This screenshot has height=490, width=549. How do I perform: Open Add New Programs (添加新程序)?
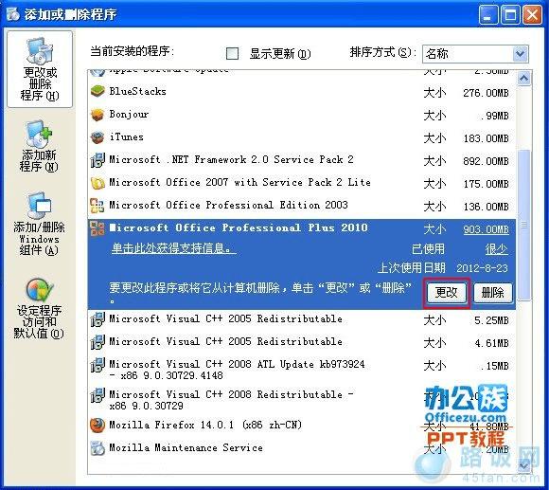pyautogui.click(x=39, y=146)
